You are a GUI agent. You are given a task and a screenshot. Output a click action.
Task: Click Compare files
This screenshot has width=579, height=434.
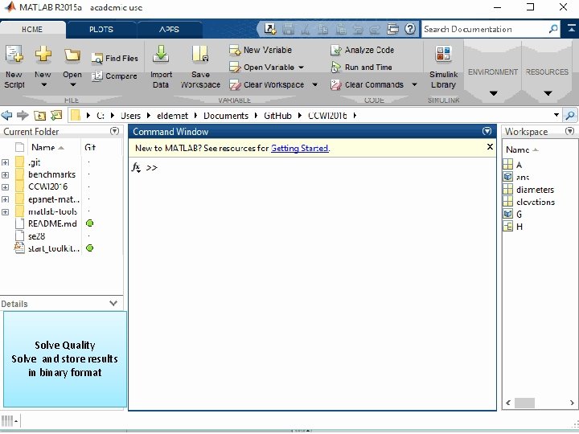[114, 76]
